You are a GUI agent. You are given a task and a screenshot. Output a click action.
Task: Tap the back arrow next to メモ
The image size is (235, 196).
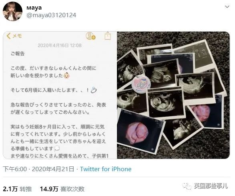(x=8, y=36)
